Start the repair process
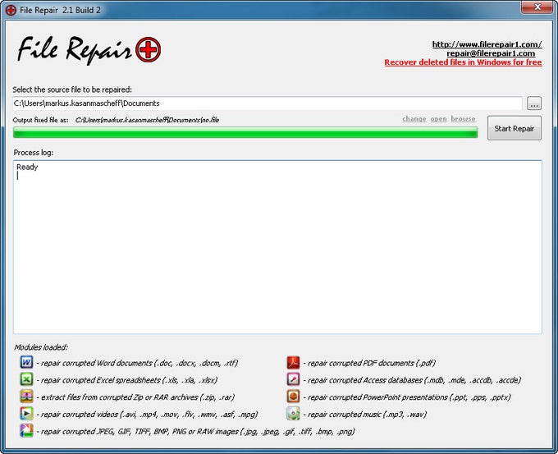The image size is (558, 454). tap(515, 128)
